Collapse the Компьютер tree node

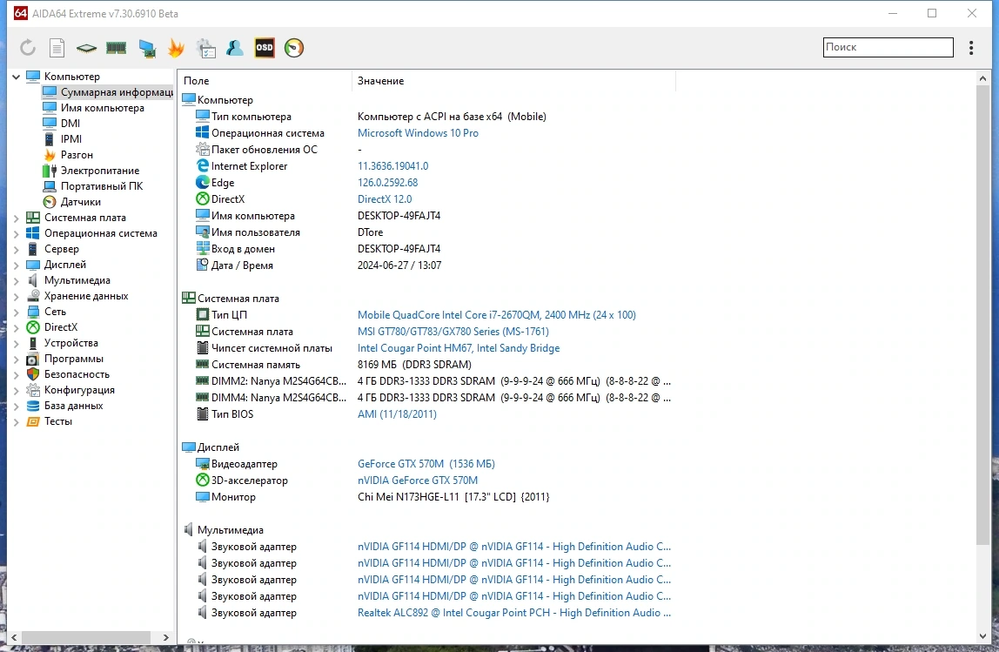(x=16, y=77)
